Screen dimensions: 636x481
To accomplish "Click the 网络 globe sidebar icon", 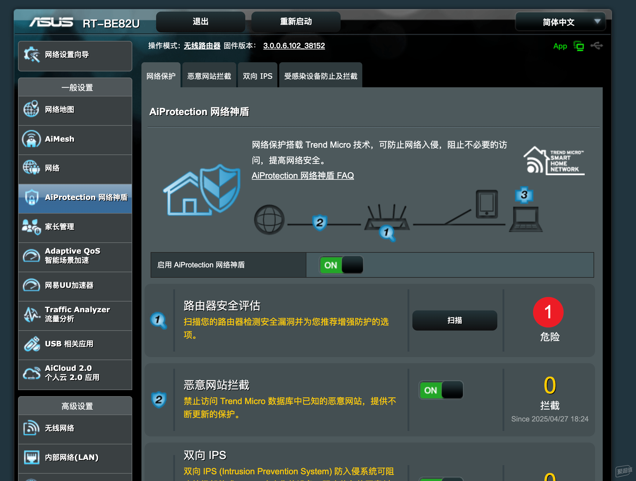I will tap(31, 168).
